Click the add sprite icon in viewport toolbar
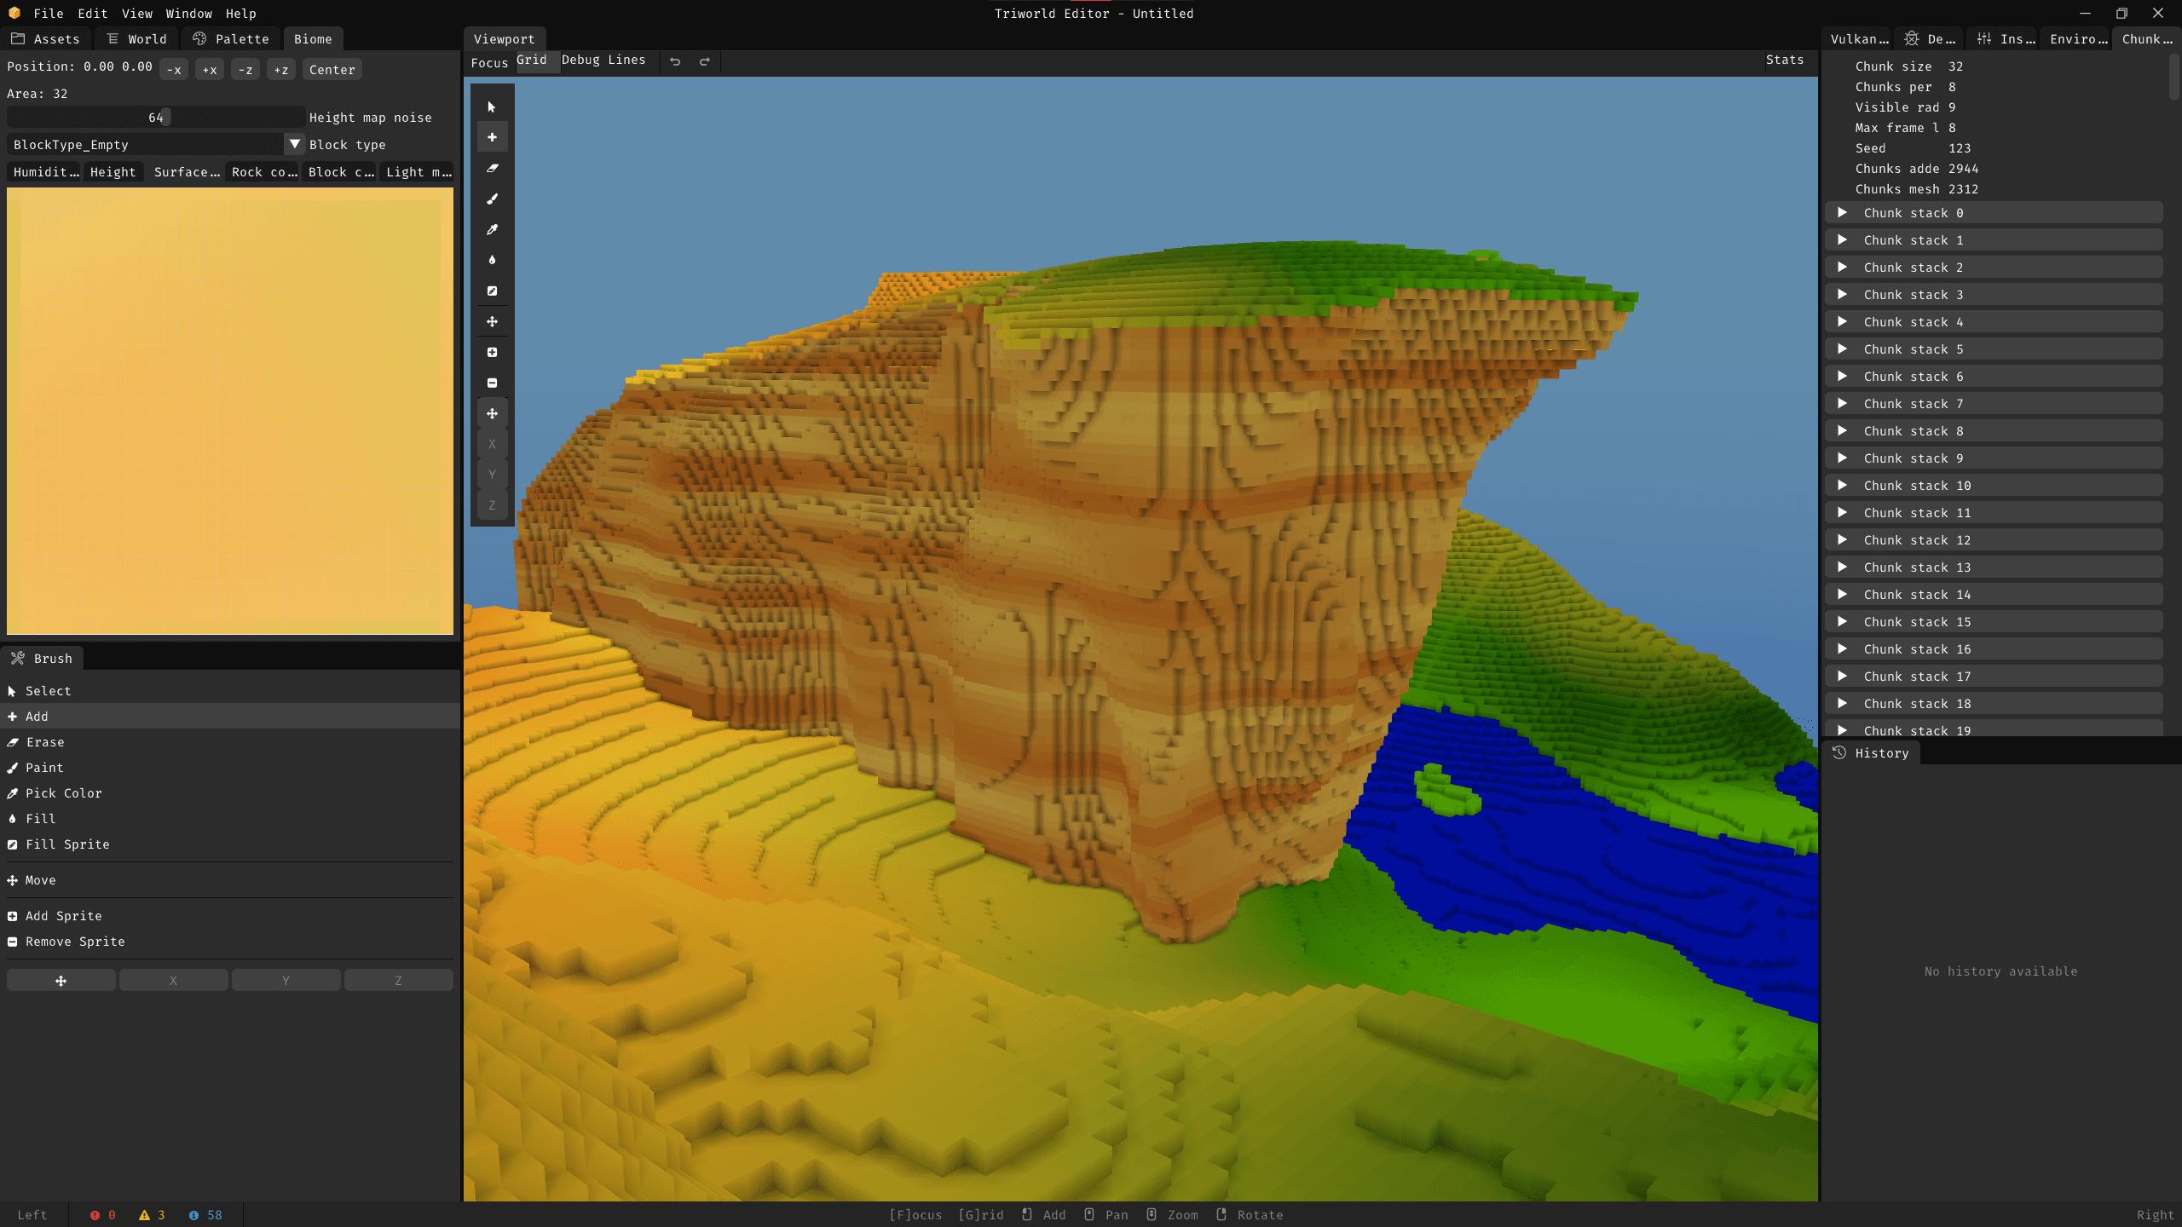 492,352
